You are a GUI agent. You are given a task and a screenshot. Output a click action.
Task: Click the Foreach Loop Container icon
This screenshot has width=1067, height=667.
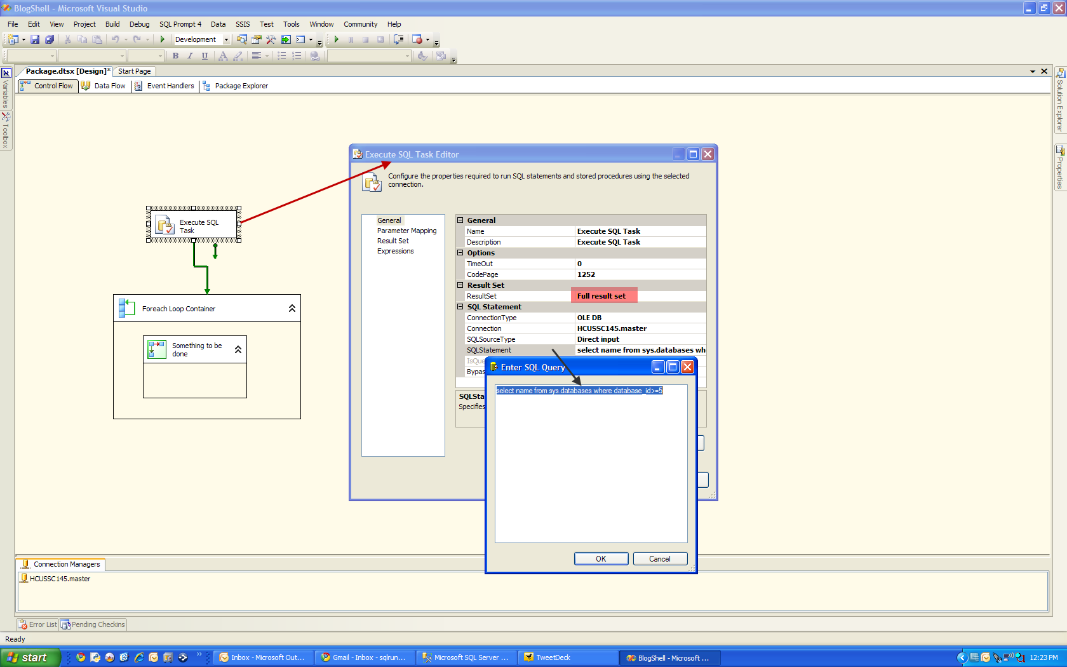(127, 307)
